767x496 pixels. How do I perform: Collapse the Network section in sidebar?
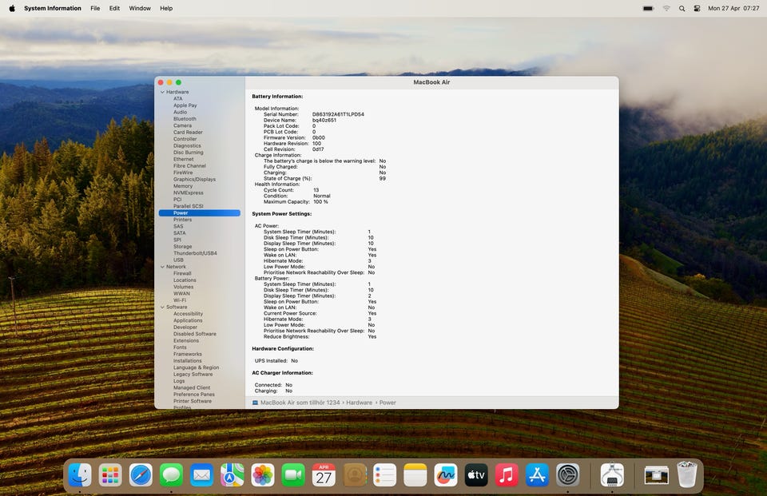[x=162, y=267]
